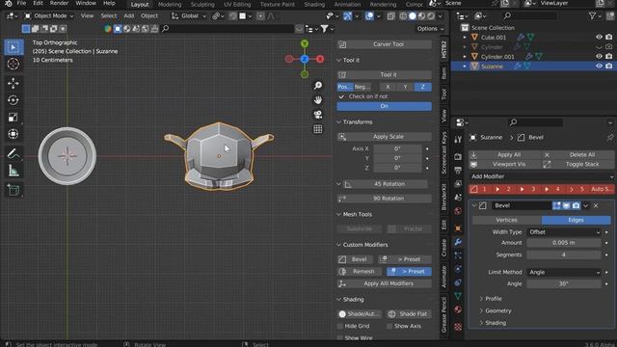Select the Annotate pencil tool

point(13,154)
